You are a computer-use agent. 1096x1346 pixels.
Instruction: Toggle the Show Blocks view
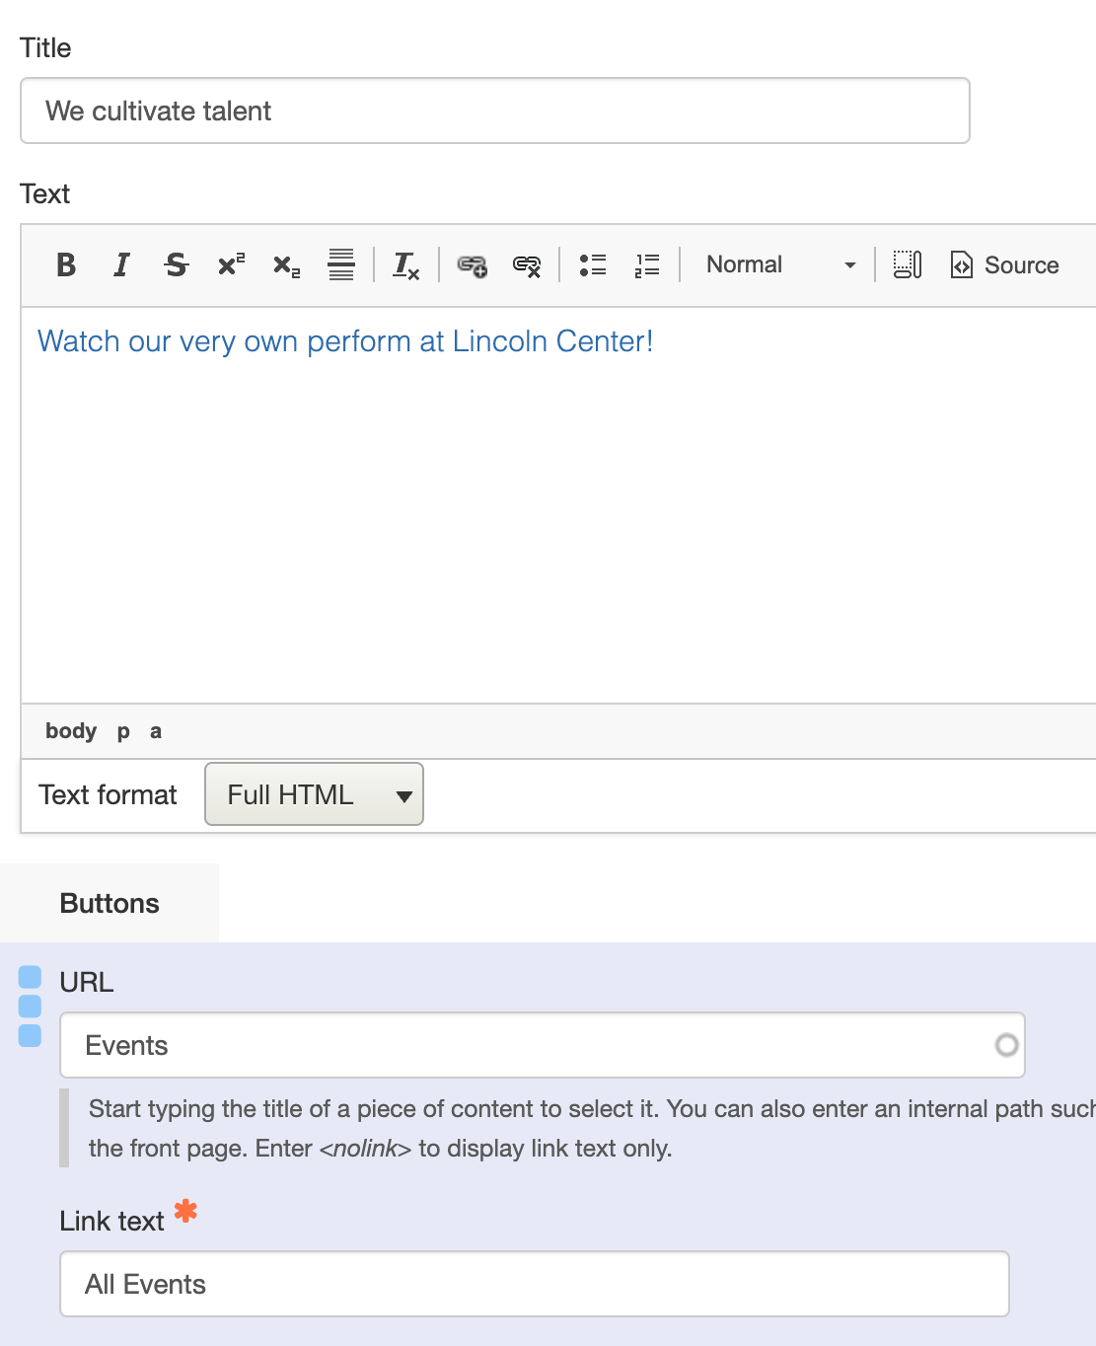pyautogui.click(x=907, y=264)
